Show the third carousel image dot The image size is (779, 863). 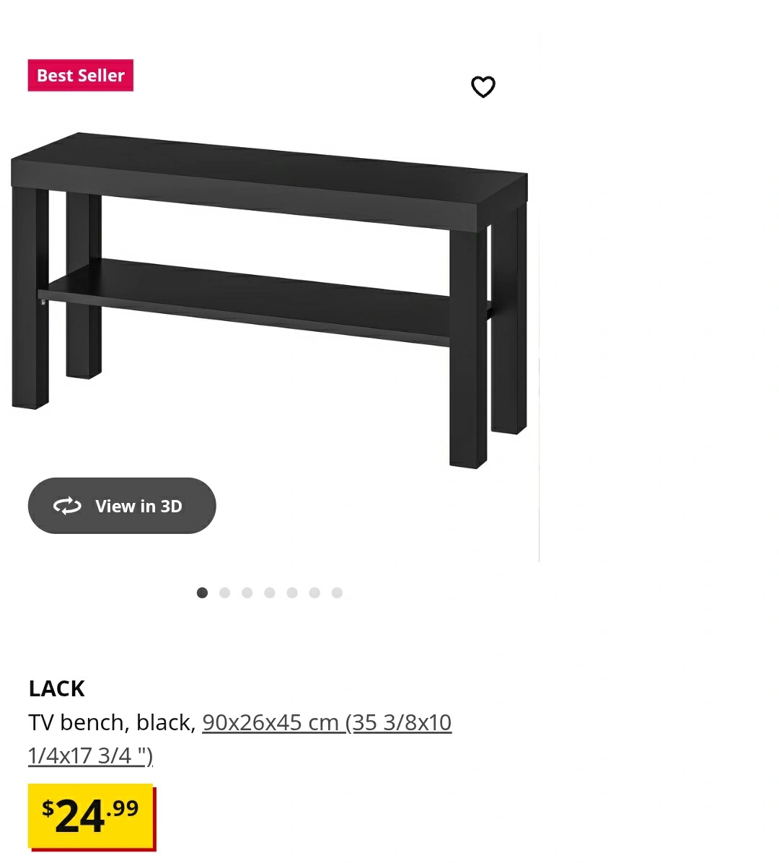247,592
